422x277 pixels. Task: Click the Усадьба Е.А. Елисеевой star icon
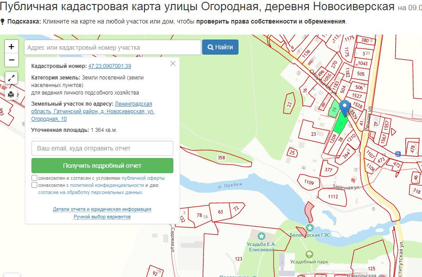pyautogui.click(x=262, y=236)
